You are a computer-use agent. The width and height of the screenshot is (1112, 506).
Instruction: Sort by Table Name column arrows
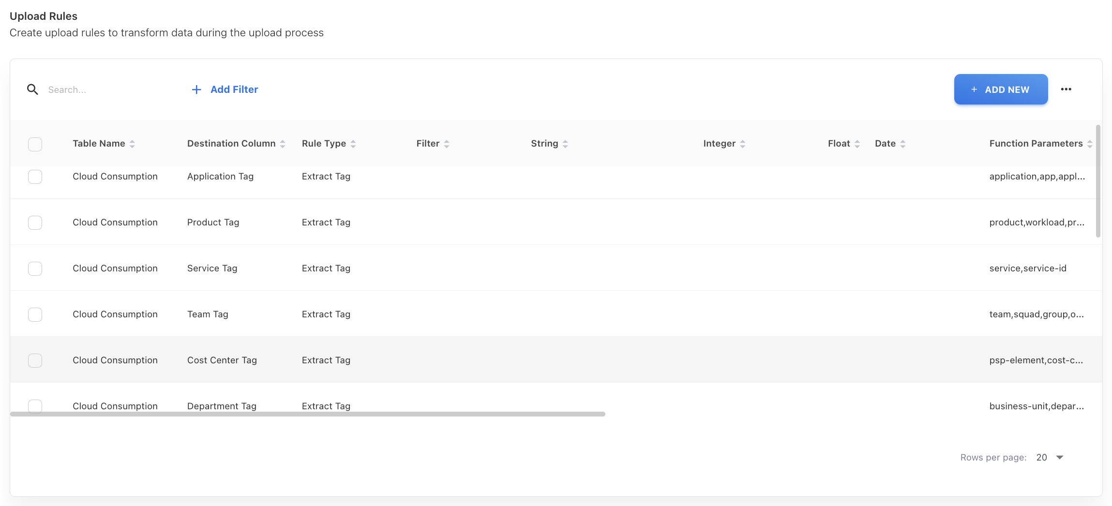pos(132,144)
